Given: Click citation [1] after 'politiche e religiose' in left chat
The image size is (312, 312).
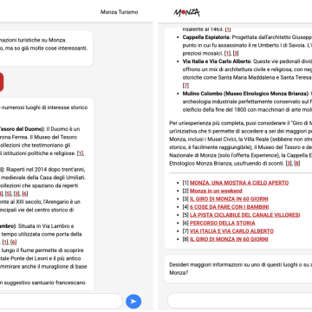Looking at the screenshot, I should 80,153.
